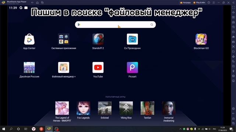The height and width of the screenshot is (132, 236).
Task: Click the home icon at sidebar bottom
Action: tap(233, 118)
